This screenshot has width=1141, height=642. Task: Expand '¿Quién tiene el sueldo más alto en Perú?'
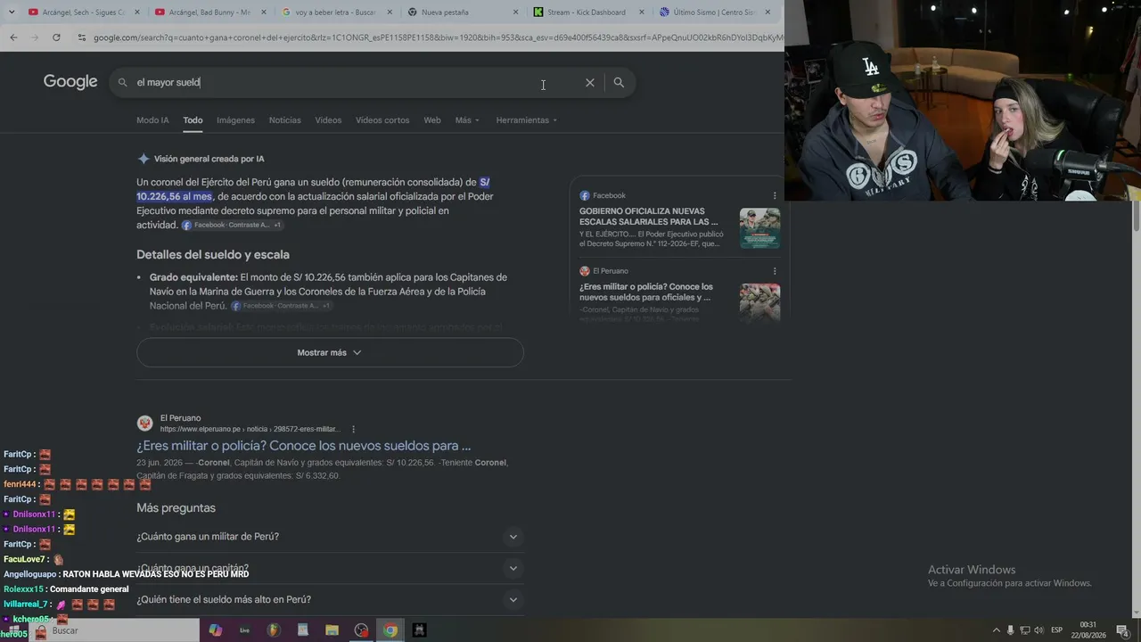point(330,599)
